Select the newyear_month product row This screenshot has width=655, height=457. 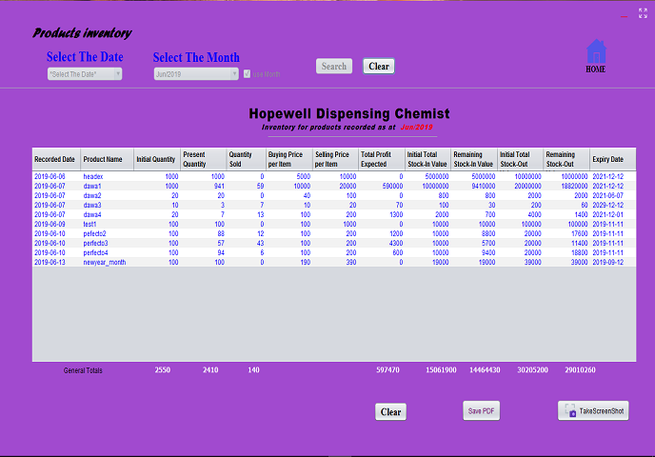pos(103,262)
